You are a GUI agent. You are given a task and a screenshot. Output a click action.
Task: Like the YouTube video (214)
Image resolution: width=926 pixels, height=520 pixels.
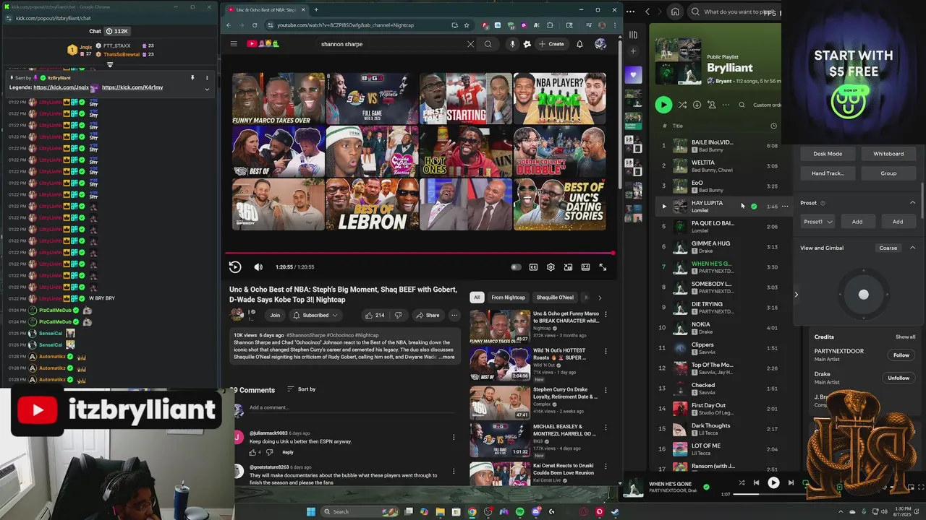coord(375,315)
